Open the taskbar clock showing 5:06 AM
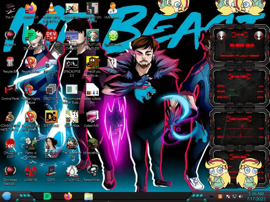This screenshot has height=202, width=270. [256, 196]
